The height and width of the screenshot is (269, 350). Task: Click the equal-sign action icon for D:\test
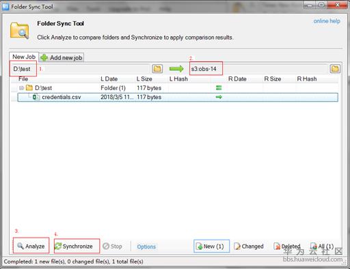[219, 88]
